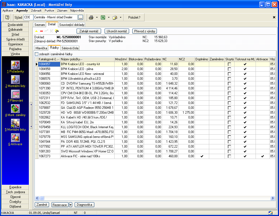Toggle Skrytá checkbox for Aktivace FIC row
This screenshot has height=216, width=279.
point(229,156)
